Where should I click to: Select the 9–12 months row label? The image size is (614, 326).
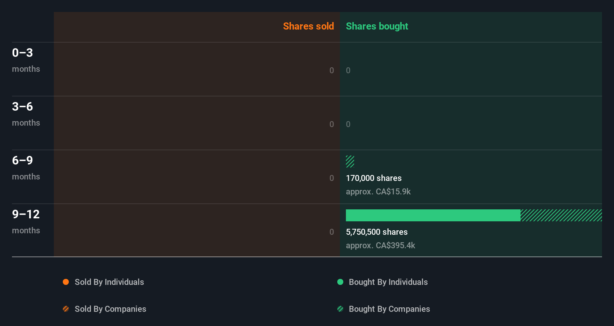coord(26,221)
